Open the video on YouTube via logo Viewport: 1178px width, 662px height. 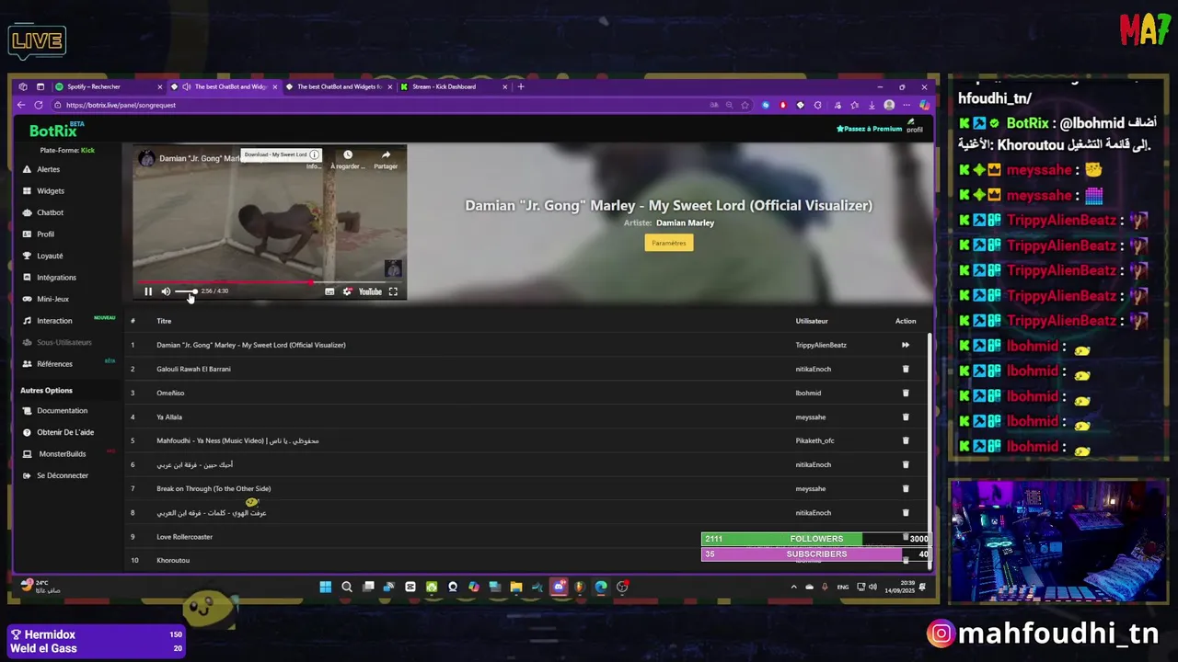[370, 291]
